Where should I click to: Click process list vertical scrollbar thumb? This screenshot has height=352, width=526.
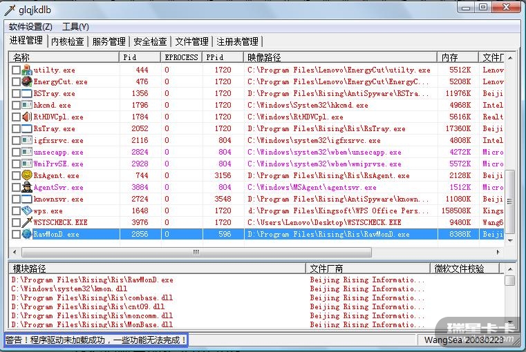pyautogui.click(x=510, y=202)
